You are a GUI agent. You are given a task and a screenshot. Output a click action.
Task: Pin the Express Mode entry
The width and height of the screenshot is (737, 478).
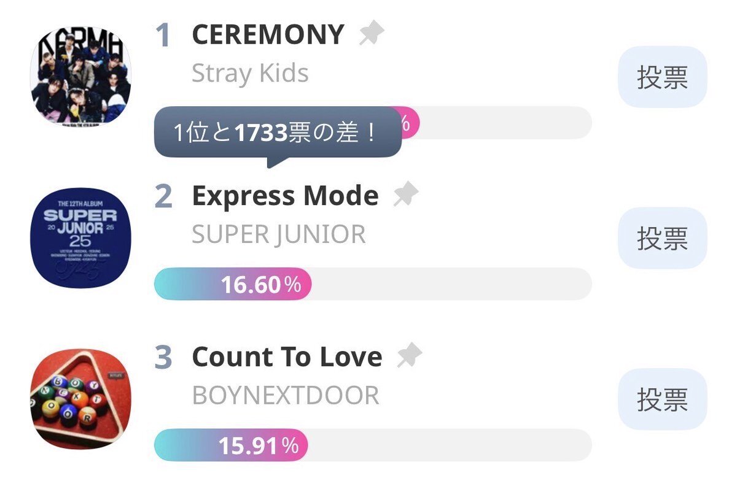(406, 195)
